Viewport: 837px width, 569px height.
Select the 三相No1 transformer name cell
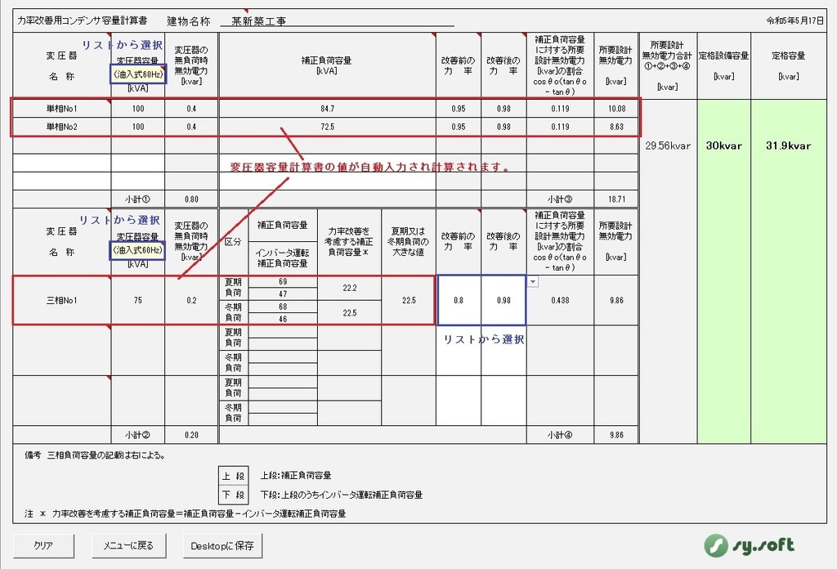point(57,300)
